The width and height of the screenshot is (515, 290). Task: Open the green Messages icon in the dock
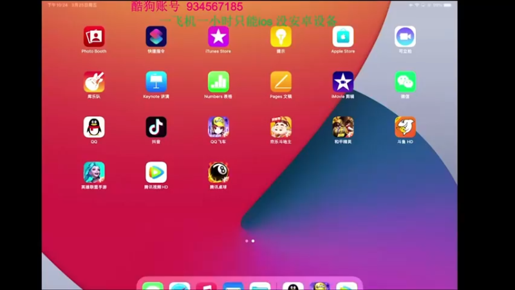click(x=153, y=286)
